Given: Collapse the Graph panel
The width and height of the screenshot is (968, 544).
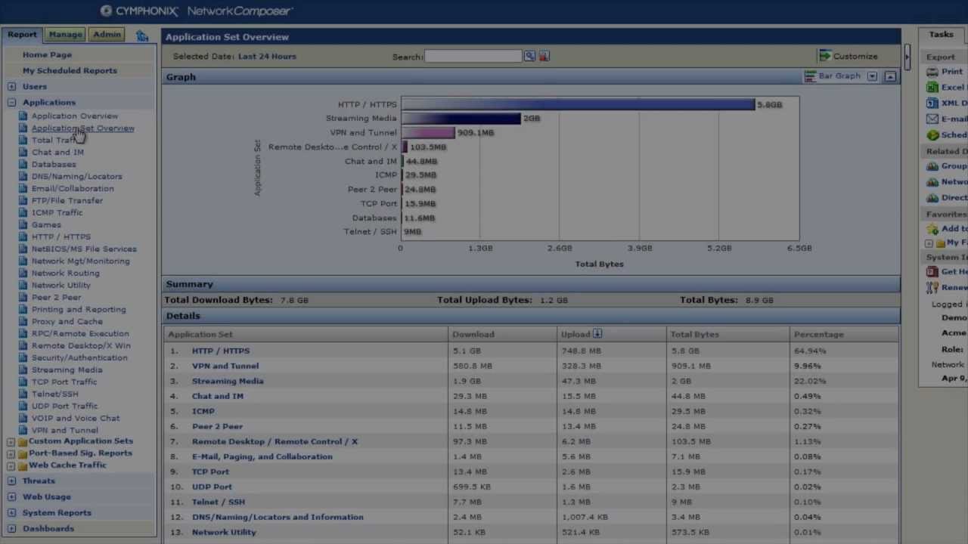Looking at the screenshot, I should coord(890,76).
